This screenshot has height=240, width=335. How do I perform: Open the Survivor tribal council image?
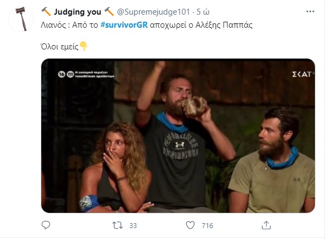pyautogui.click(x=178, y=136)
